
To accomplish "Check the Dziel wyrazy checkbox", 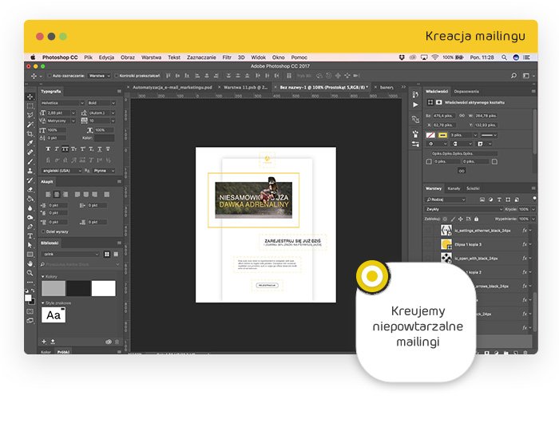I will (44, 231).
